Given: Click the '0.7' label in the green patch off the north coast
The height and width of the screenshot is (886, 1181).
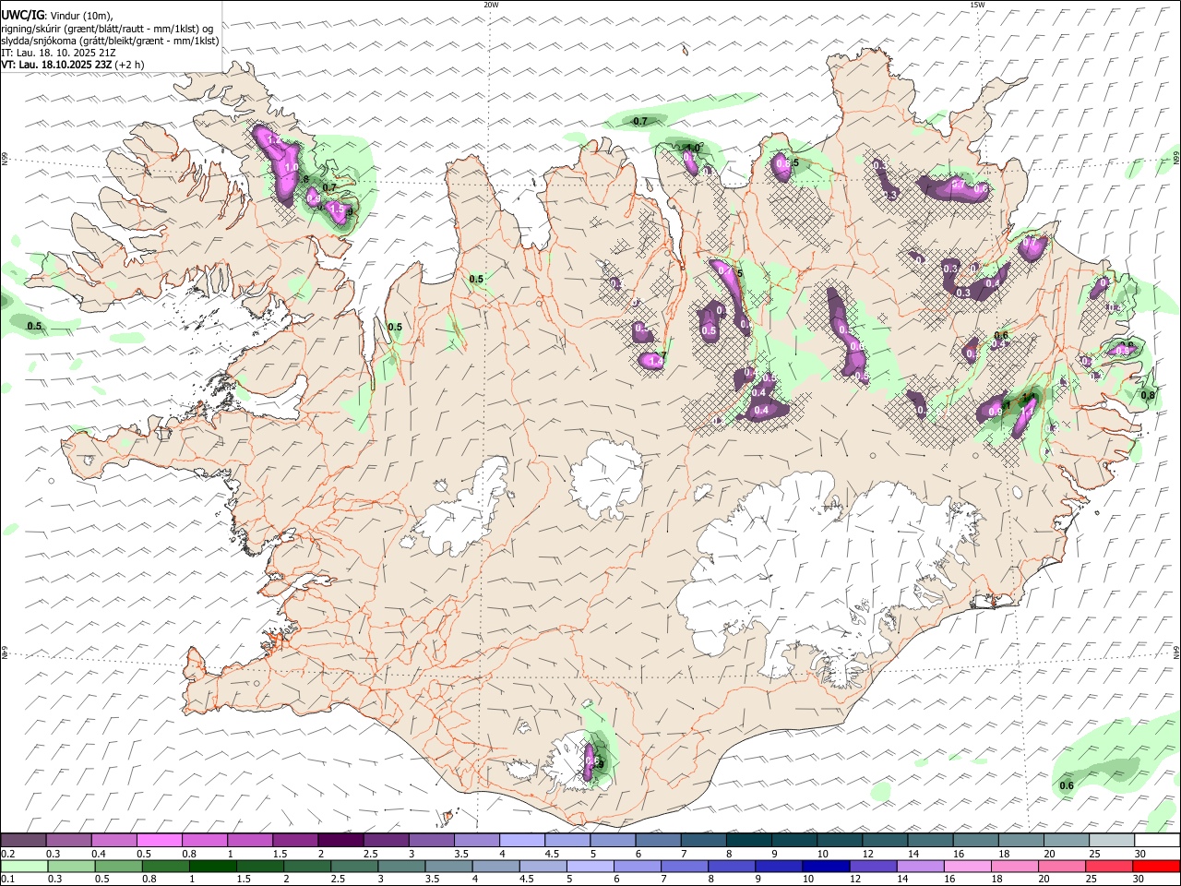Looking at the screenshot, I should pos(640,121).
